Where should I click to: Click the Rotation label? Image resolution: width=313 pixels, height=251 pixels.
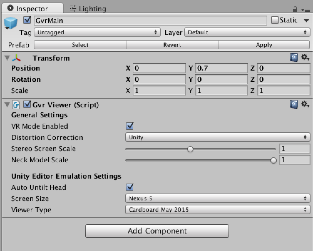(x=26, y=79)
